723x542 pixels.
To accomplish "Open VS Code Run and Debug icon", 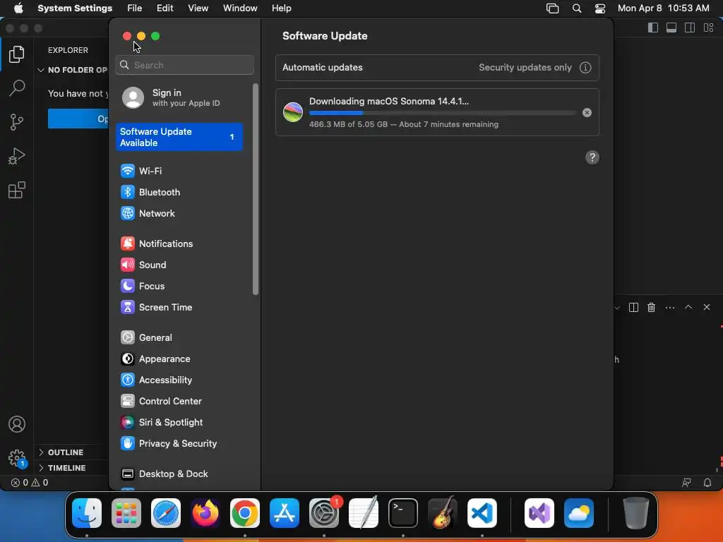I will pos(17,156).
